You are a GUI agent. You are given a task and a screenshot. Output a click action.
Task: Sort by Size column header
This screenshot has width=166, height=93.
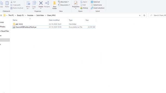coord(87,20)
